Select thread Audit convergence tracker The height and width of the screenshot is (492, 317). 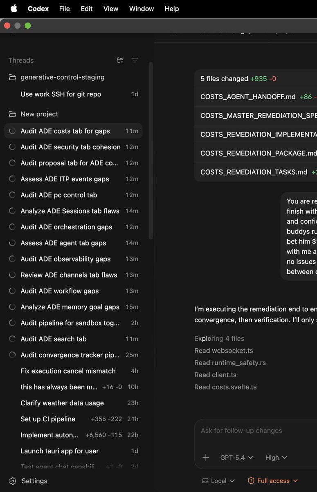tap(74, 355)
